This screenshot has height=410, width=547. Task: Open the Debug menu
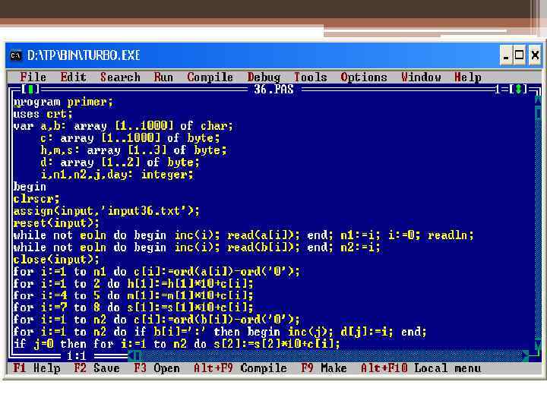click(x=264, y=77)
